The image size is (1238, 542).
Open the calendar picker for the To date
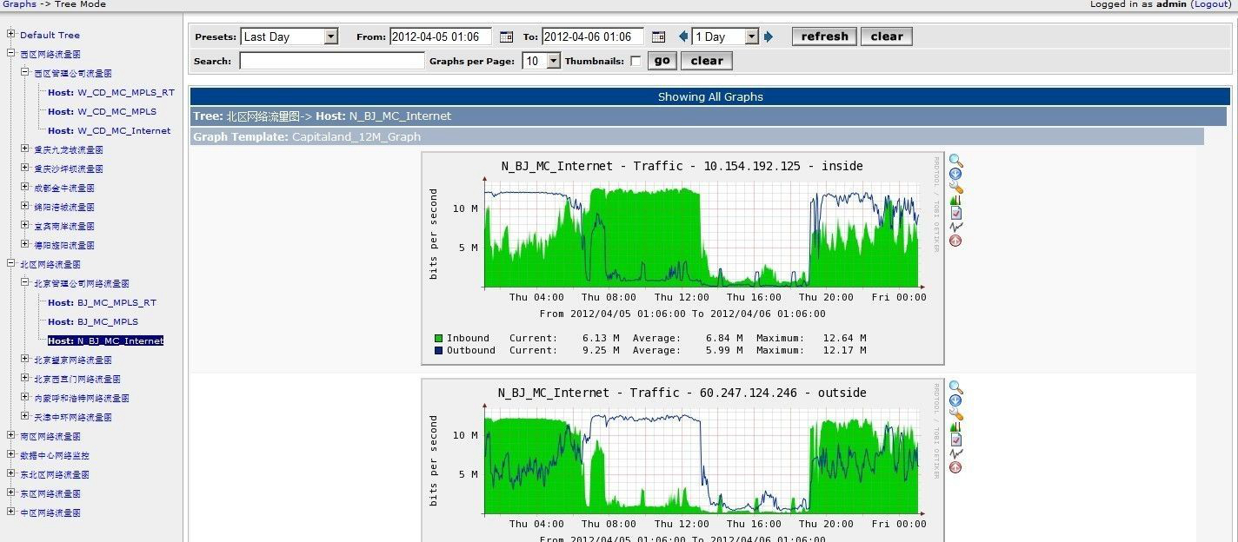658,36
